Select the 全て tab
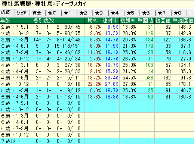The width and height of the screenshot is (194, 144). [53, 13]
